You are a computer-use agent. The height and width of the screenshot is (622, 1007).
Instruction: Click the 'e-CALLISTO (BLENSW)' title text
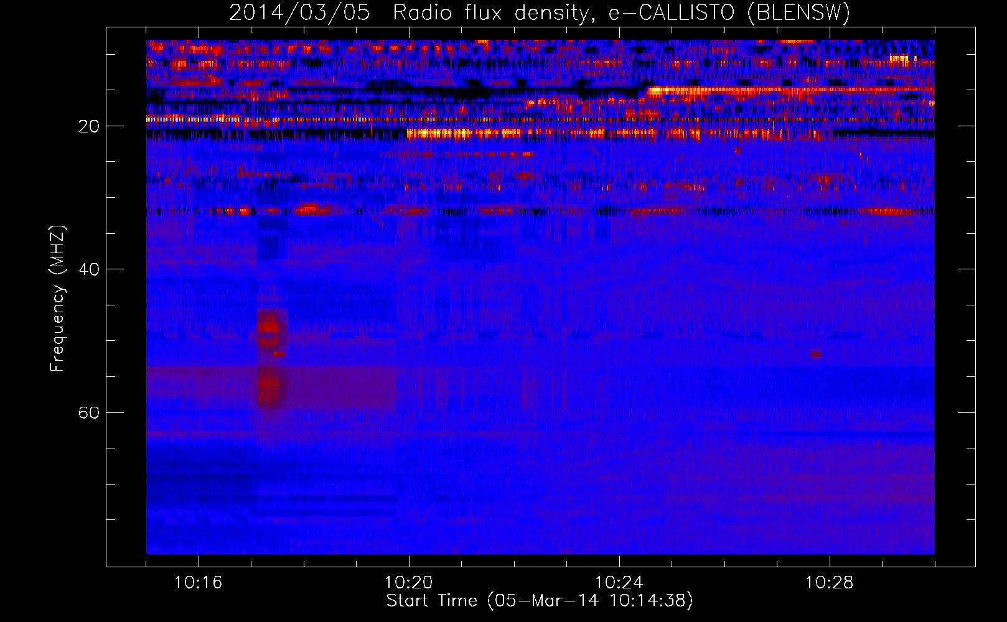point(729,13)
